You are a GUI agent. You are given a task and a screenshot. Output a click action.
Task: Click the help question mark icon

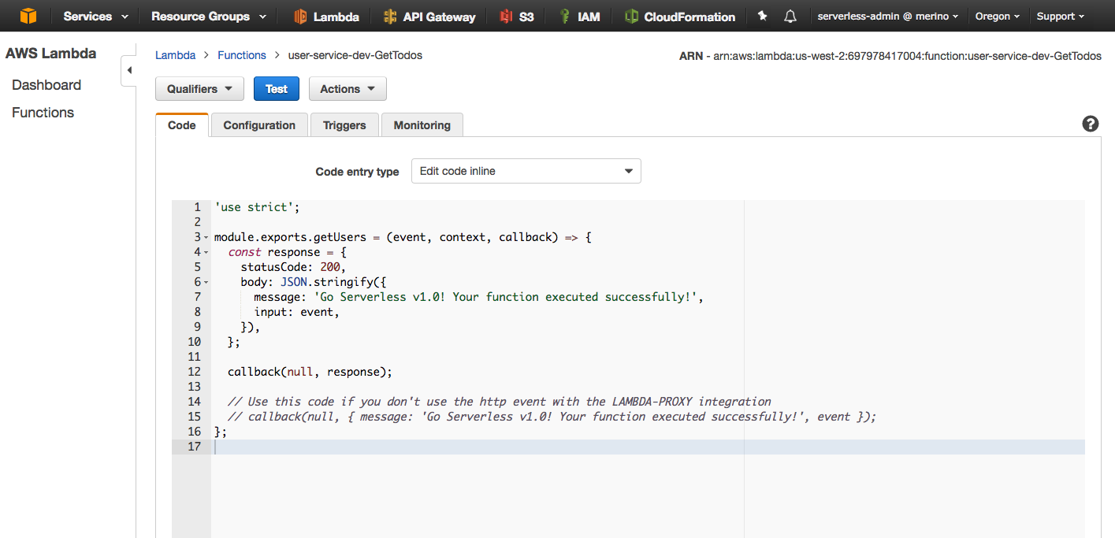coord(1091,124)
